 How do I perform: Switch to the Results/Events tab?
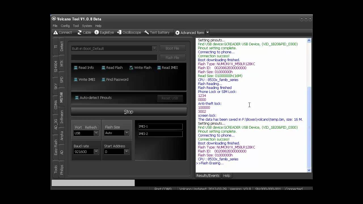(x=208, y=176)
